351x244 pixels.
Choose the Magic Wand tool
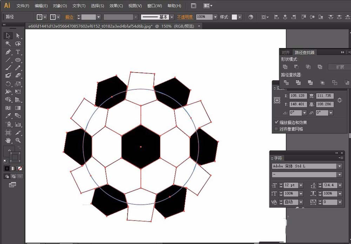click(x=8, y=44)
